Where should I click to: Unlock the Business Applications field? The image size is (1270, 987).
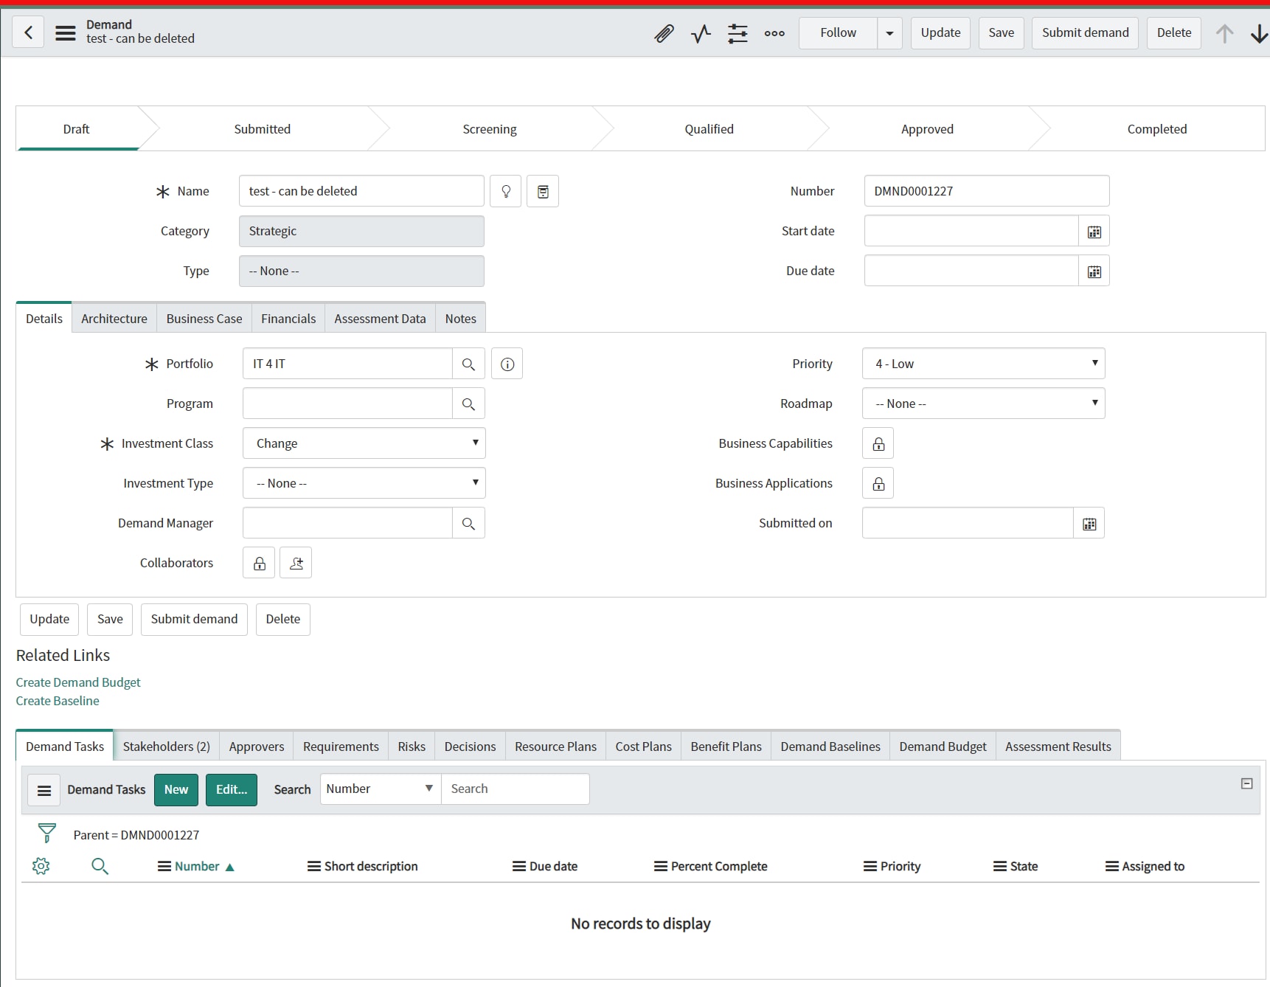[878, 483]
